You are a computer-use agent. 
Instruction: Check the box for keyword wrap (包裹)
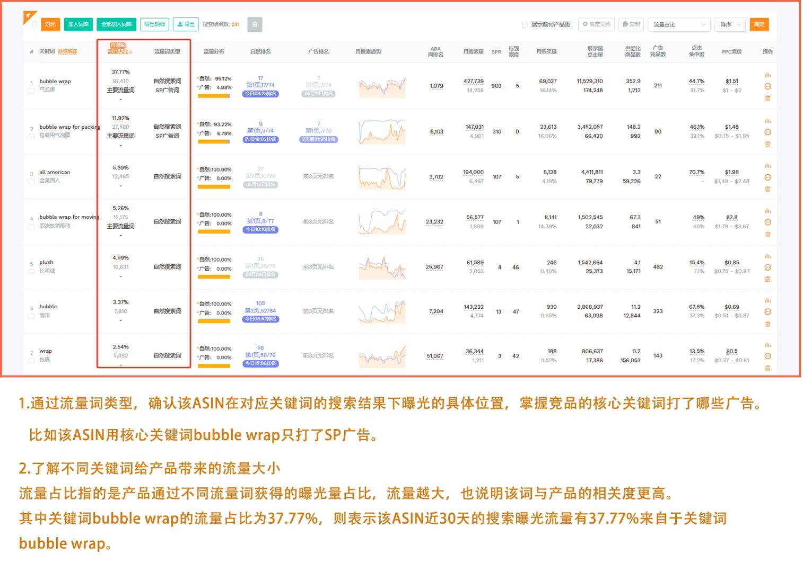point(32,360)
